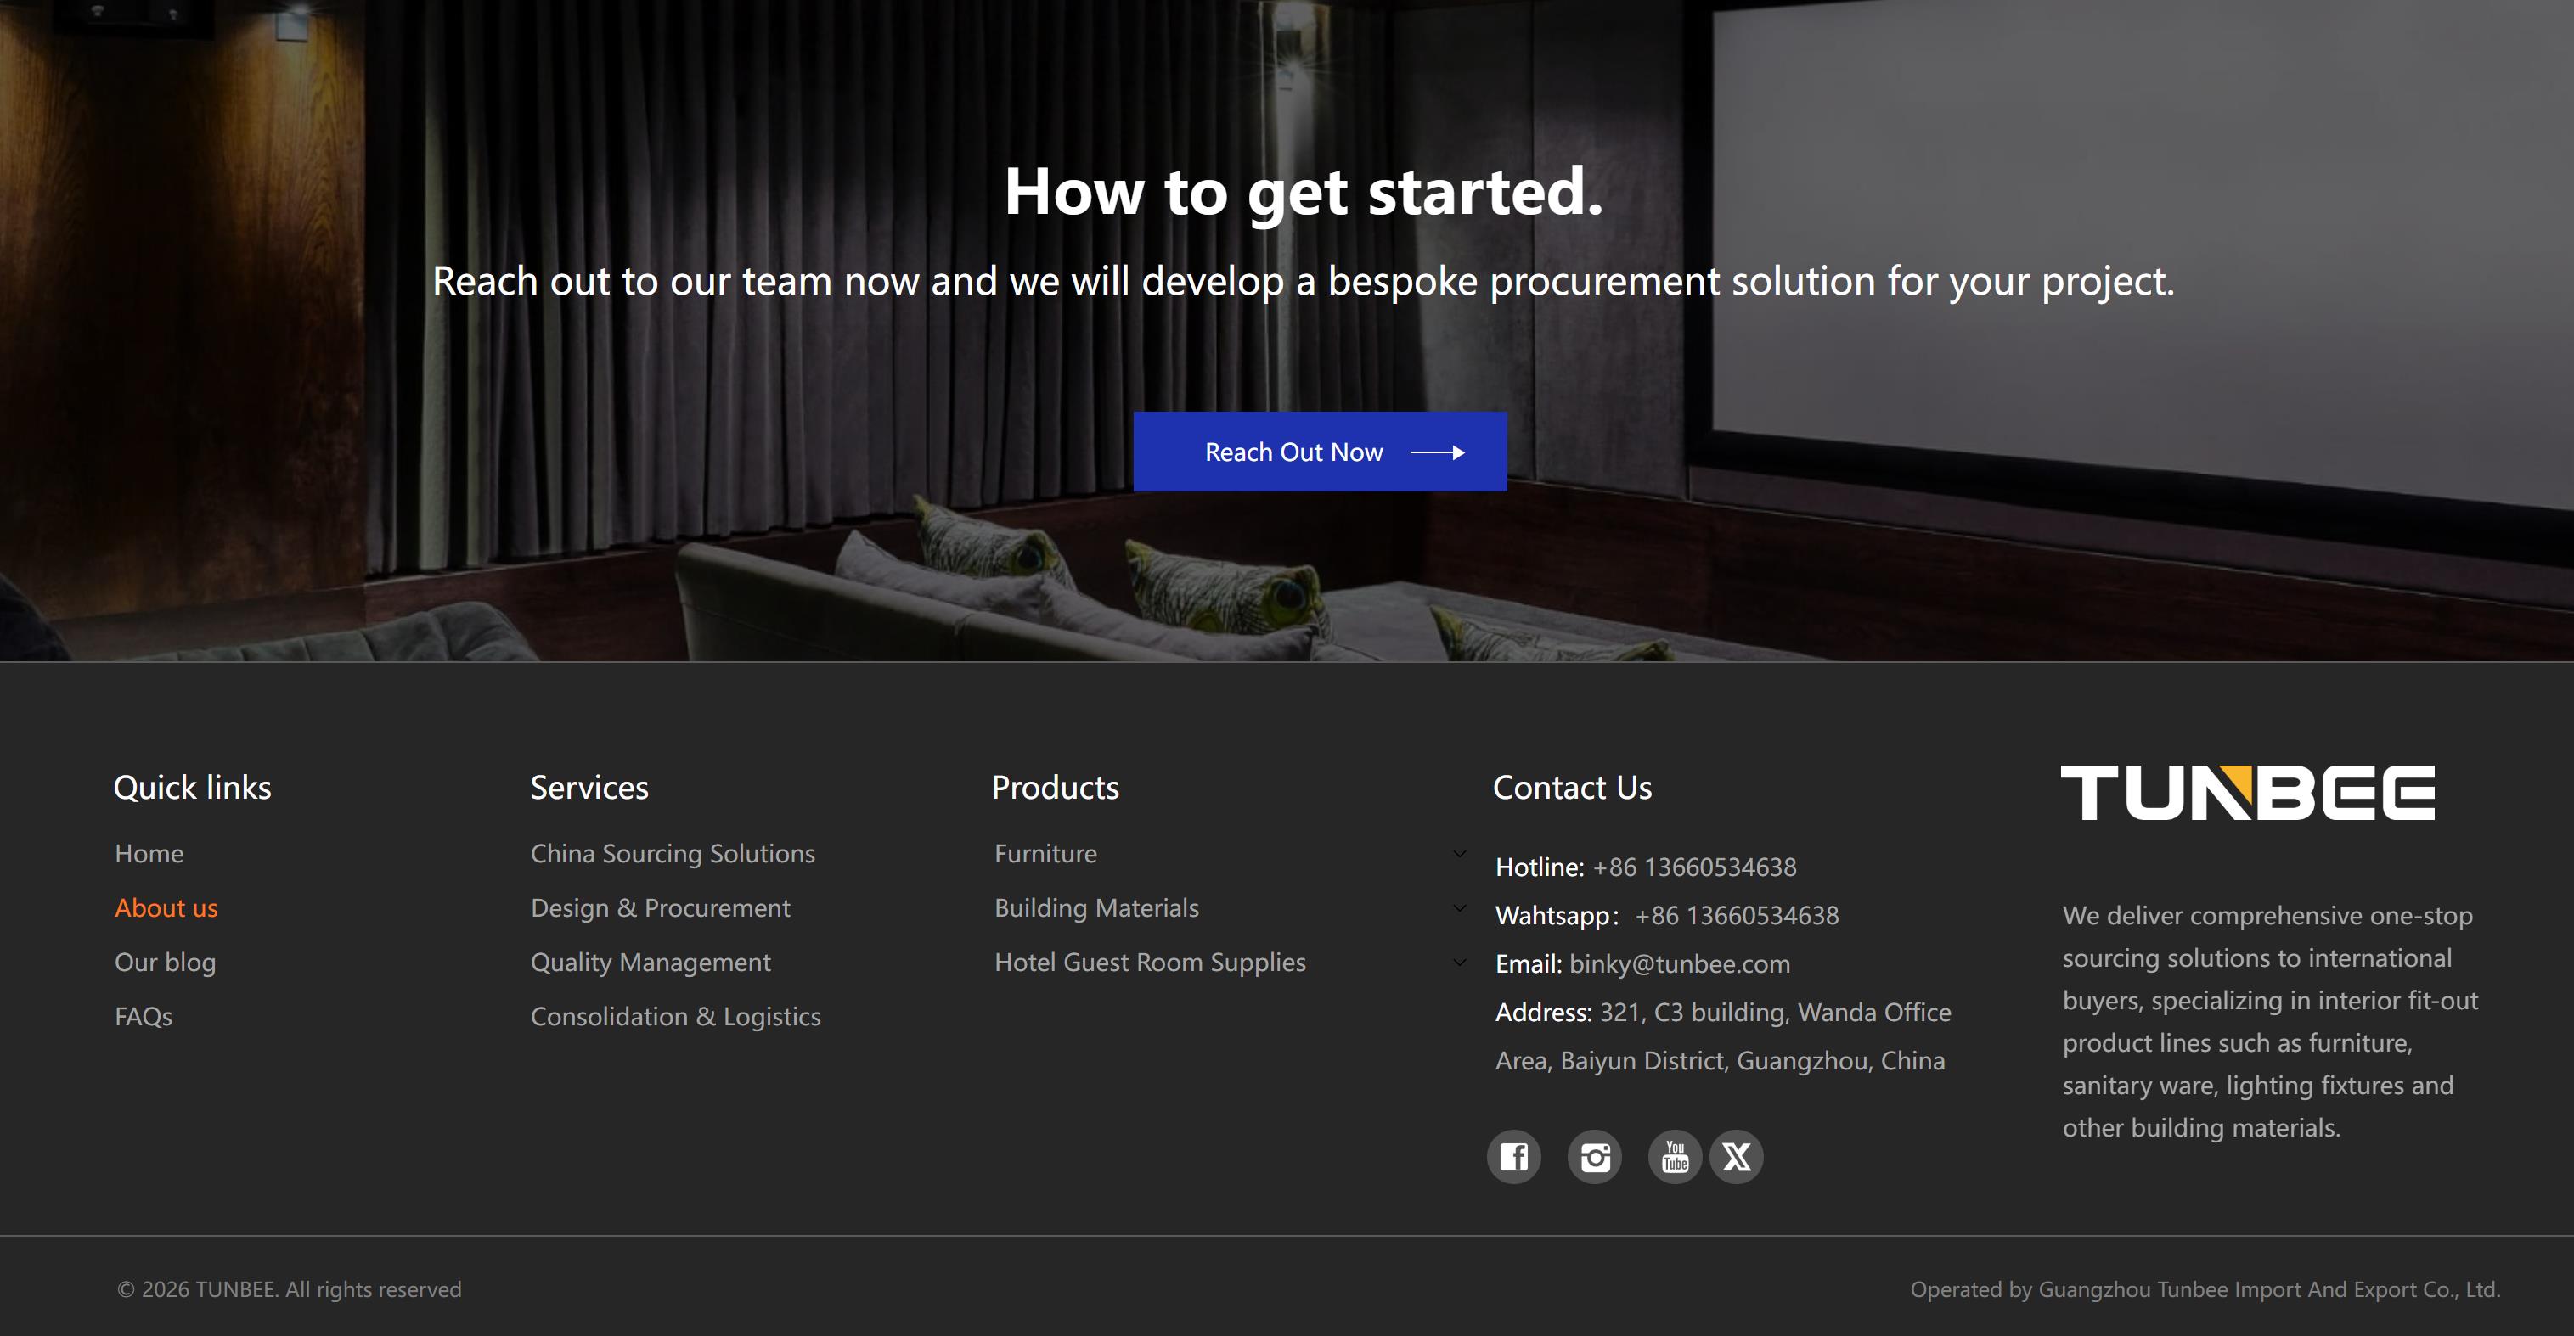Click the Quick links heading
Screen dimensions: 2574x1336
click(192, 787)
